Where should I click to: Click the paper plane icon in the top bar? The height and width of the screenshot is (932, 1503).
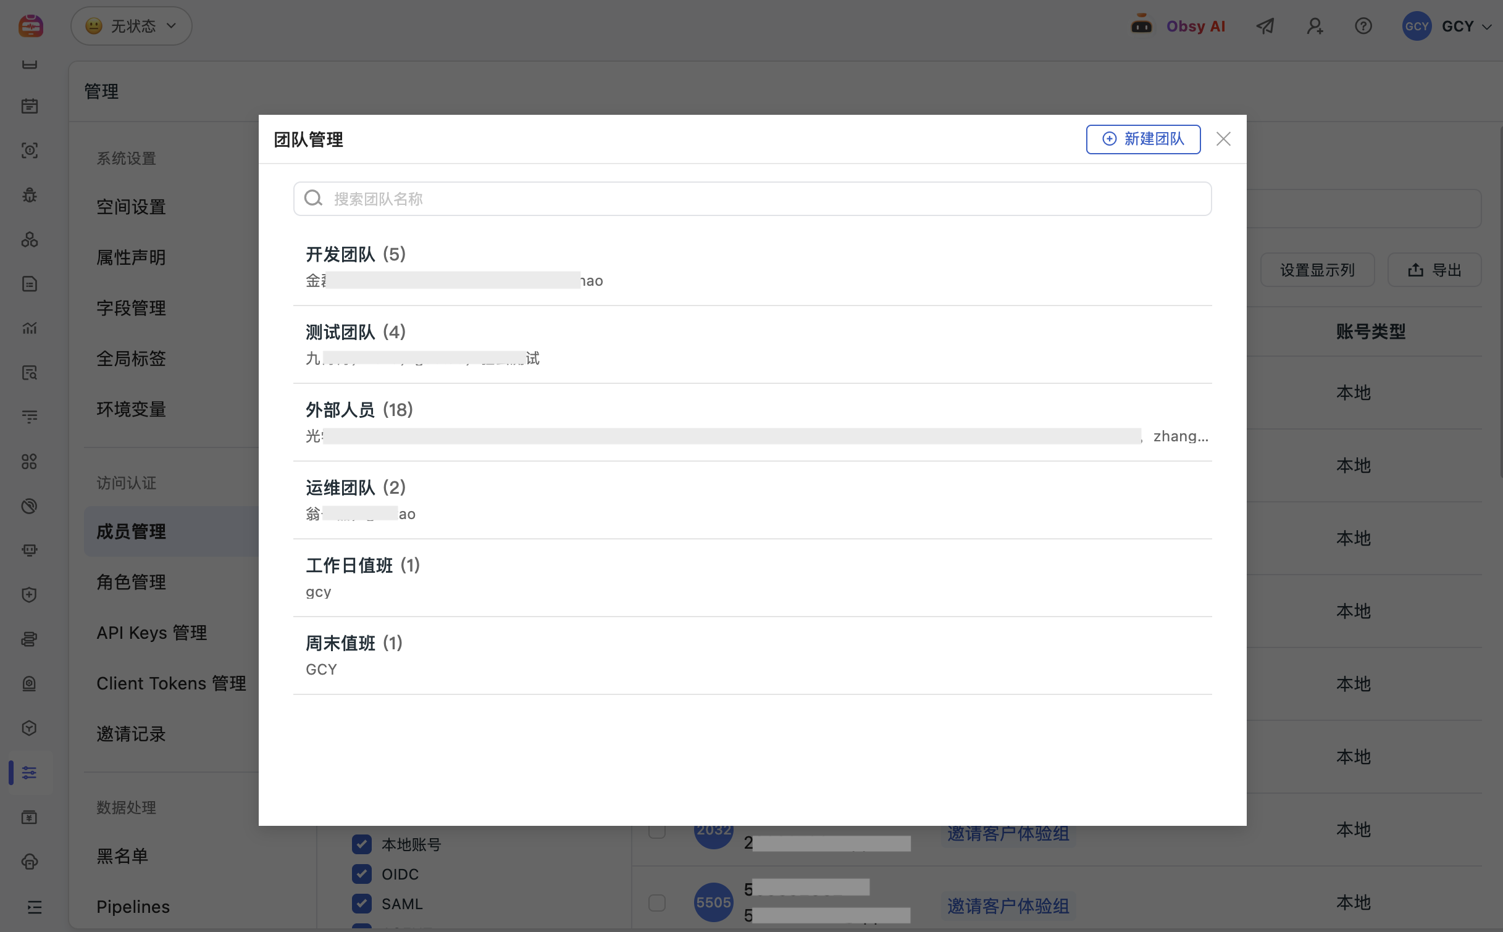(1265, 26)
